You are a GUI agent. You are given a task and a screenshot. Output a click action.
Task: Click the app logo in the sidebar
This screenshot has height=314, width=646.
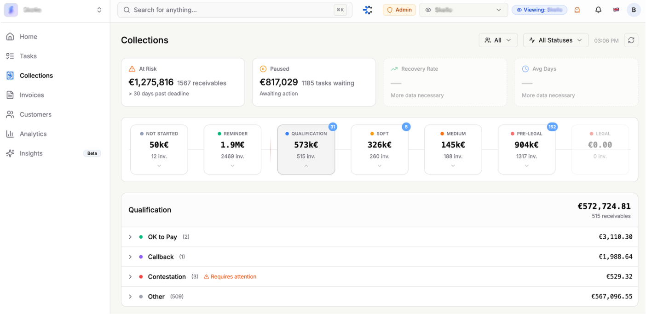click(11, 10)
